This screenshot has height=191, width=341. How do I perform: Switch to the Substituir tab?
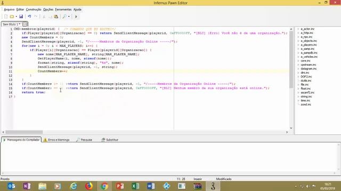110,140
